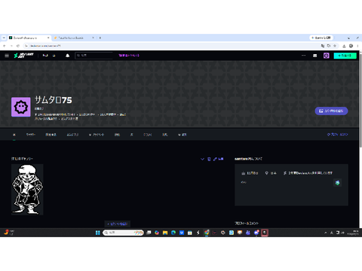Go forward in browser history

coord(11,46)
